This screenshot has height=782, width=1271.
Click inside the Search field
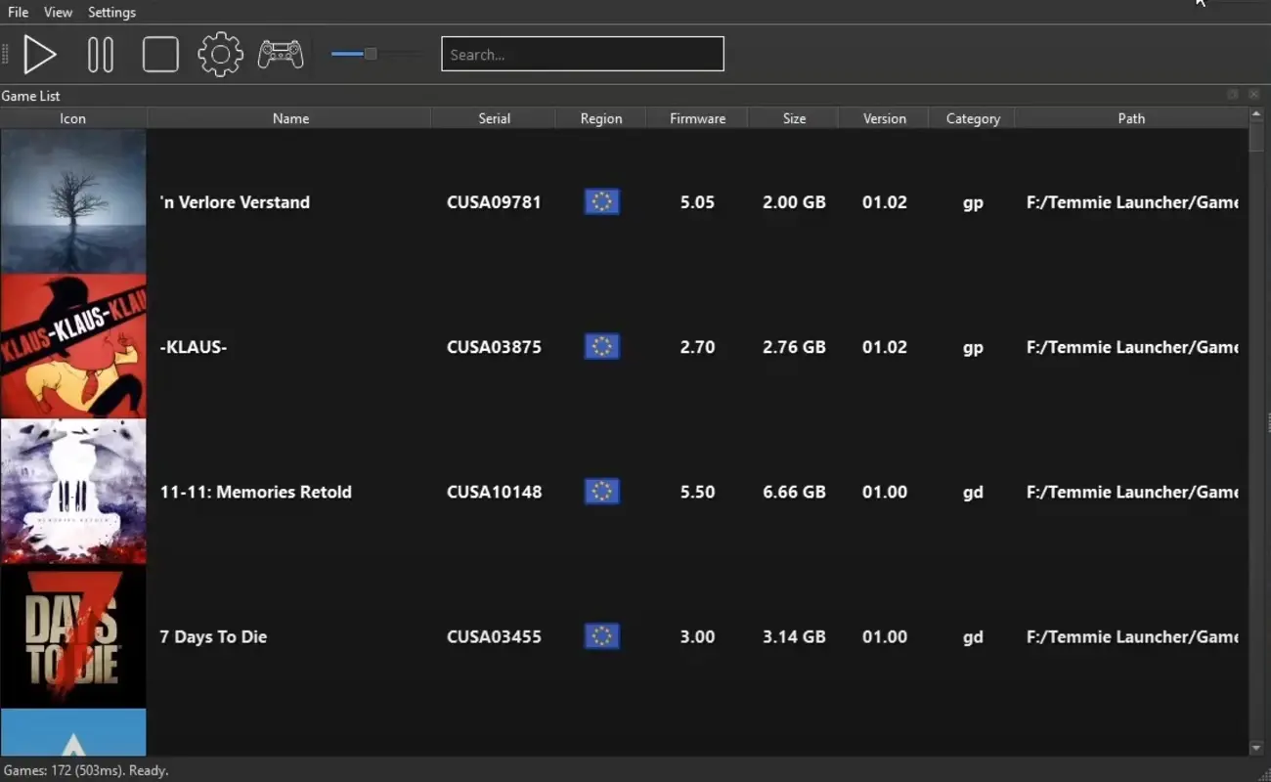click(582, 54)
